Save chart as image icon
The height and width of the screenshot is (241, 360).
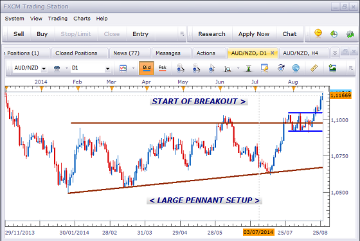pos(332,68)
